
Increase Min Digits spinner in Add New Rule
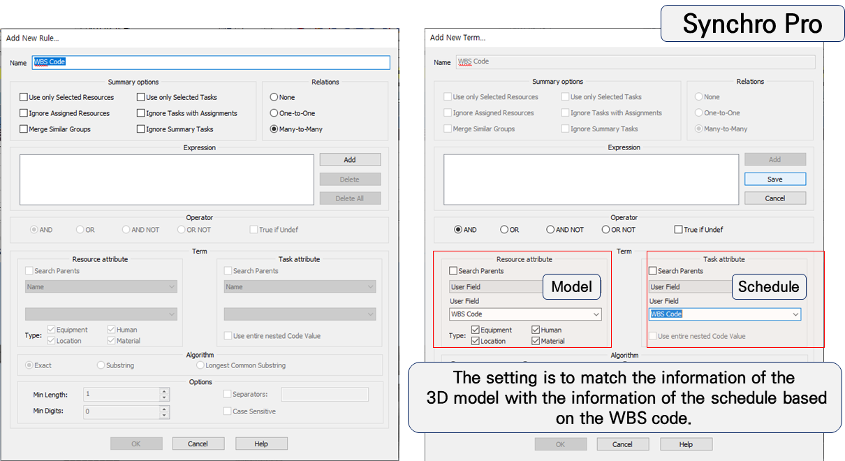tap(164, 408)
